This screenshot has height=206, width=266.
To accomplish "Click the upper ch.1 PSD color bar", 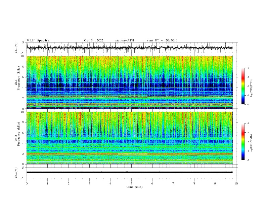I will 243,86.
